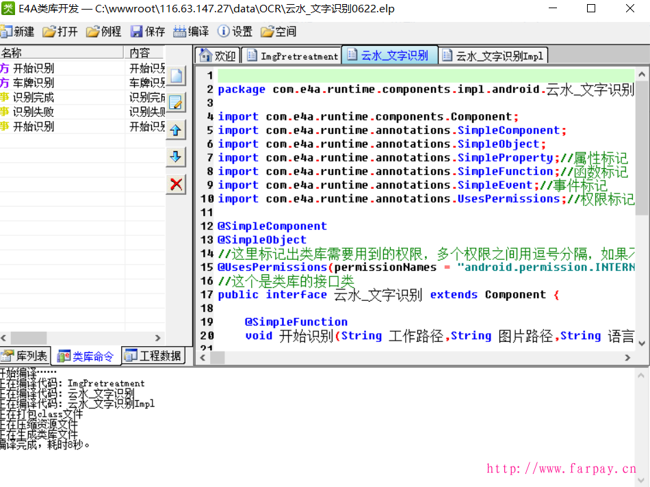Move selected command up with blue arrow
This screenshot has width=650, height=487.
177,130
